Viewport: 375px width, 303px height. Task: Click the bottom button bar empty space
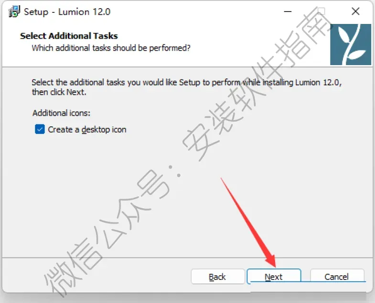96,276
